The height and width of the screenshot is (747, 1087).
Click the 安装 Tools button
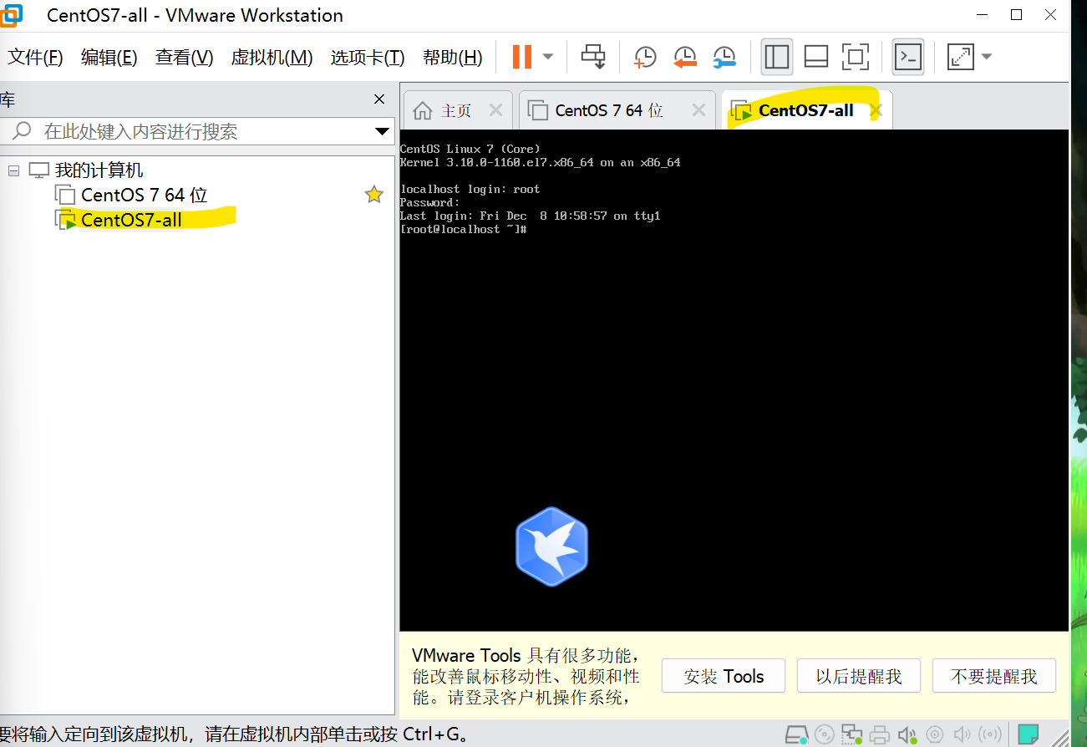pyautogui.click(x=724, y=676)
